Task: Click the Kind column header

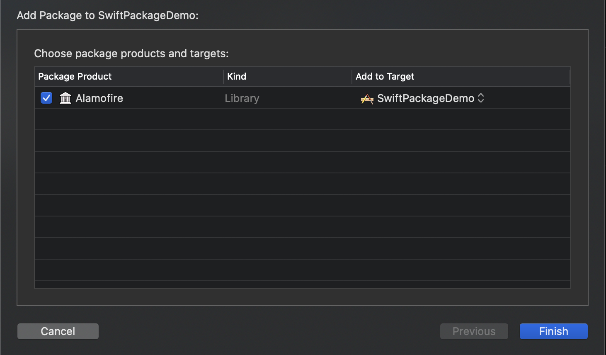Action: click(237, 76)
